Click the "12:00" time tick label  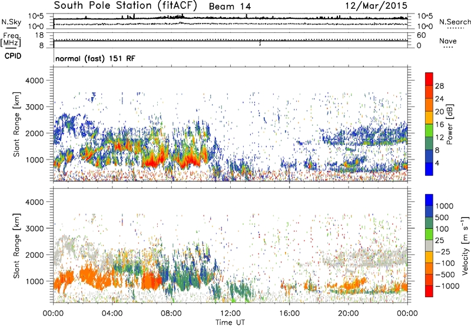pos(230,314)
